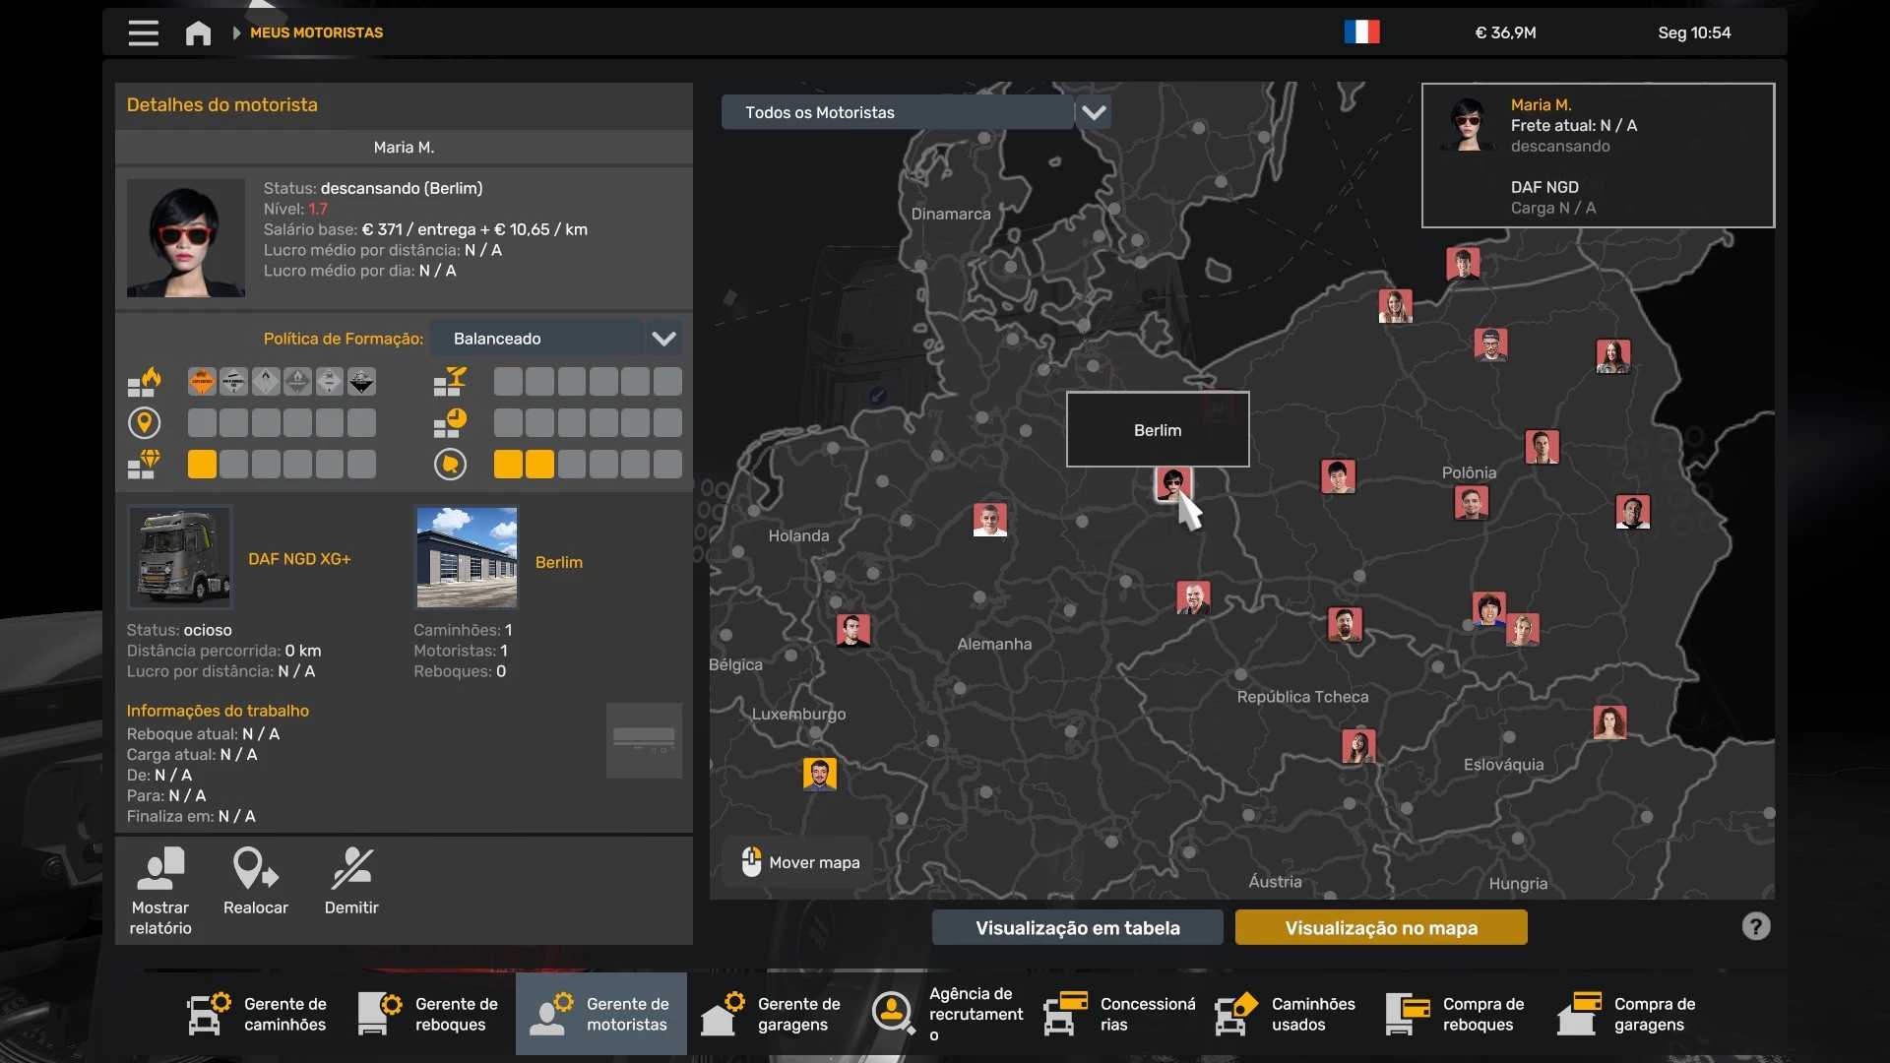Open the hamburger main menu
The image size is (1890, 1063).
pyautogui.click(x=143, y=32)
